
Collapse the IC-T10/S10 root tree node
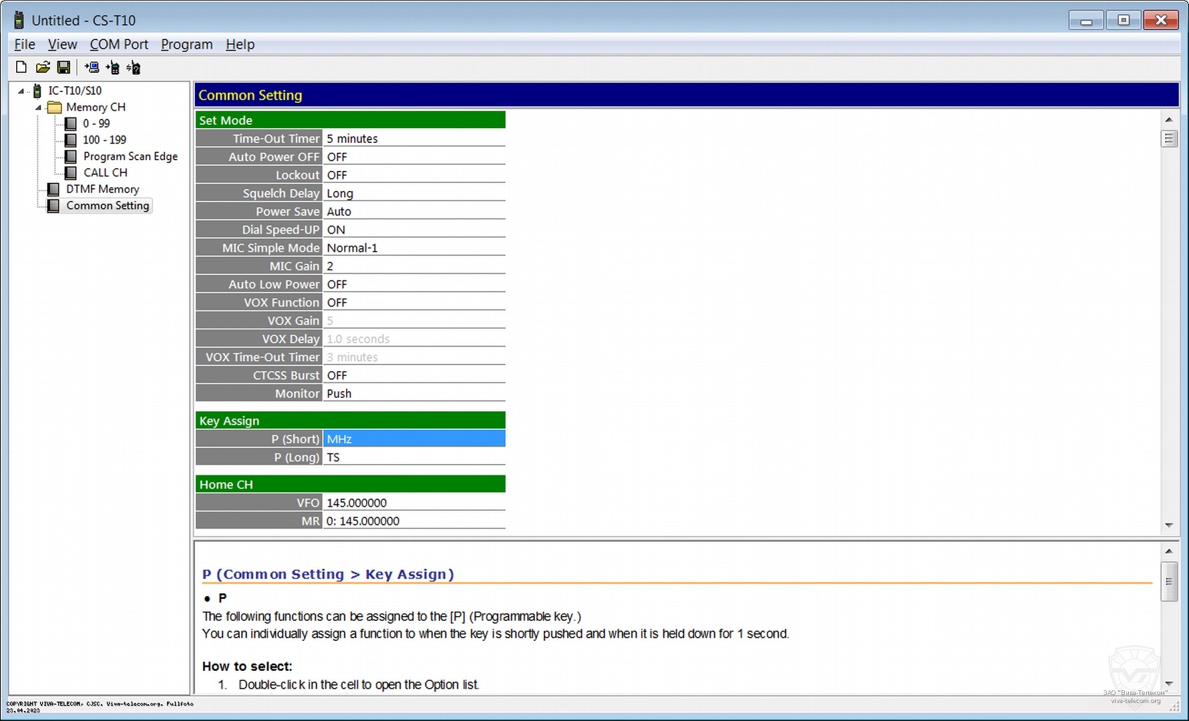(21, 91)
